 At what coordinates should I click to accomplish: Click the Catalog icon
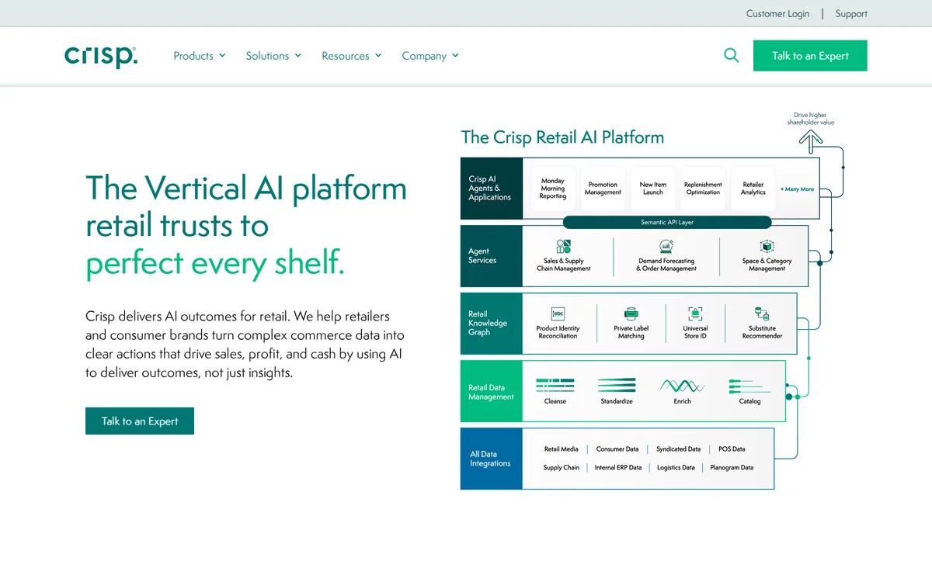(x=749, y=385)
